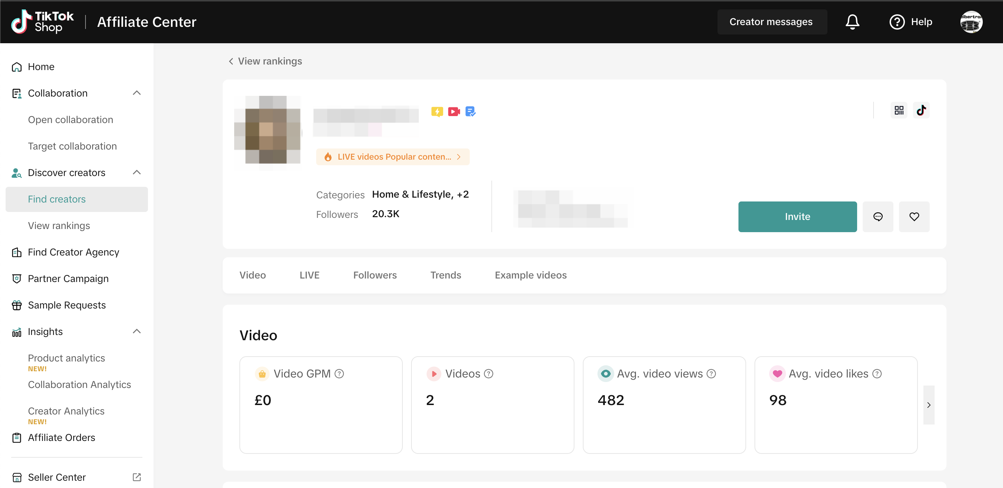Click the chat message icon button
Screen dimensions: 1003x488
[878, 216]
